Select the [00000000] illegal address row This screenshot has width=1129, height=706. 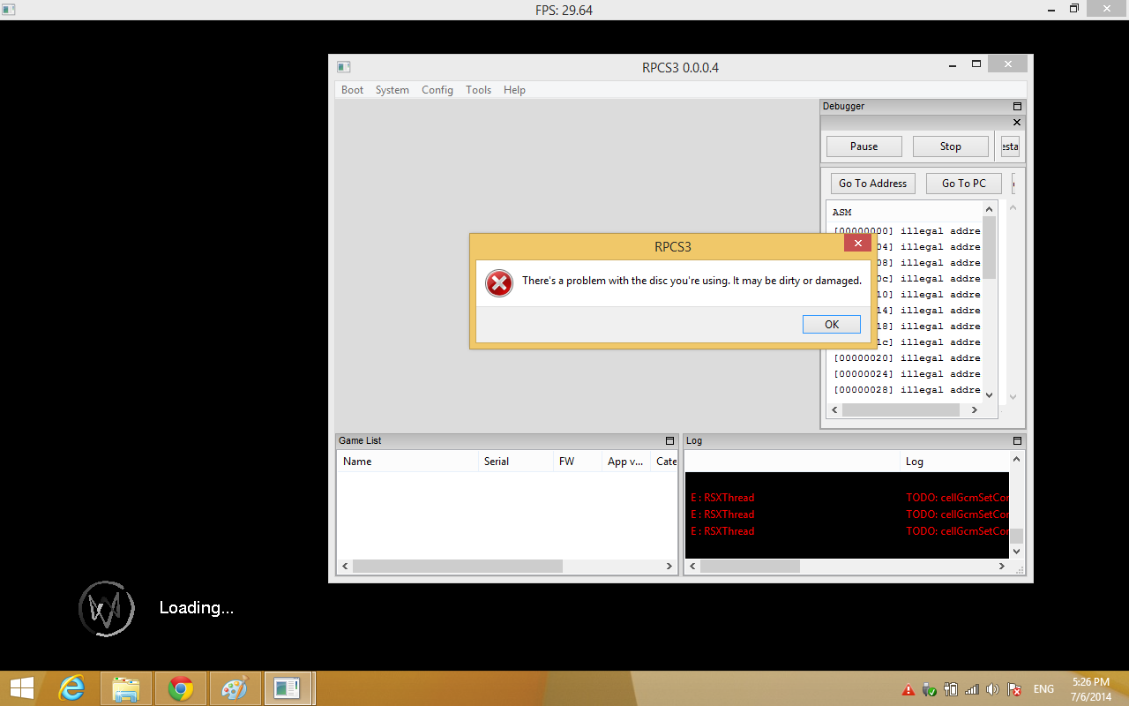click(x=907, y=231)
